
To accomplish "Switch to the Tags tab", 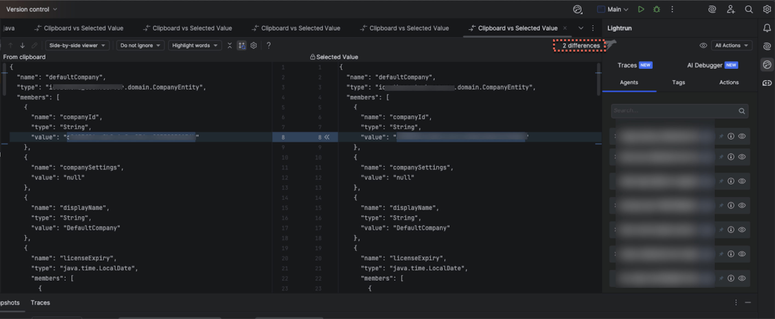I will click(x=678, y=82).
